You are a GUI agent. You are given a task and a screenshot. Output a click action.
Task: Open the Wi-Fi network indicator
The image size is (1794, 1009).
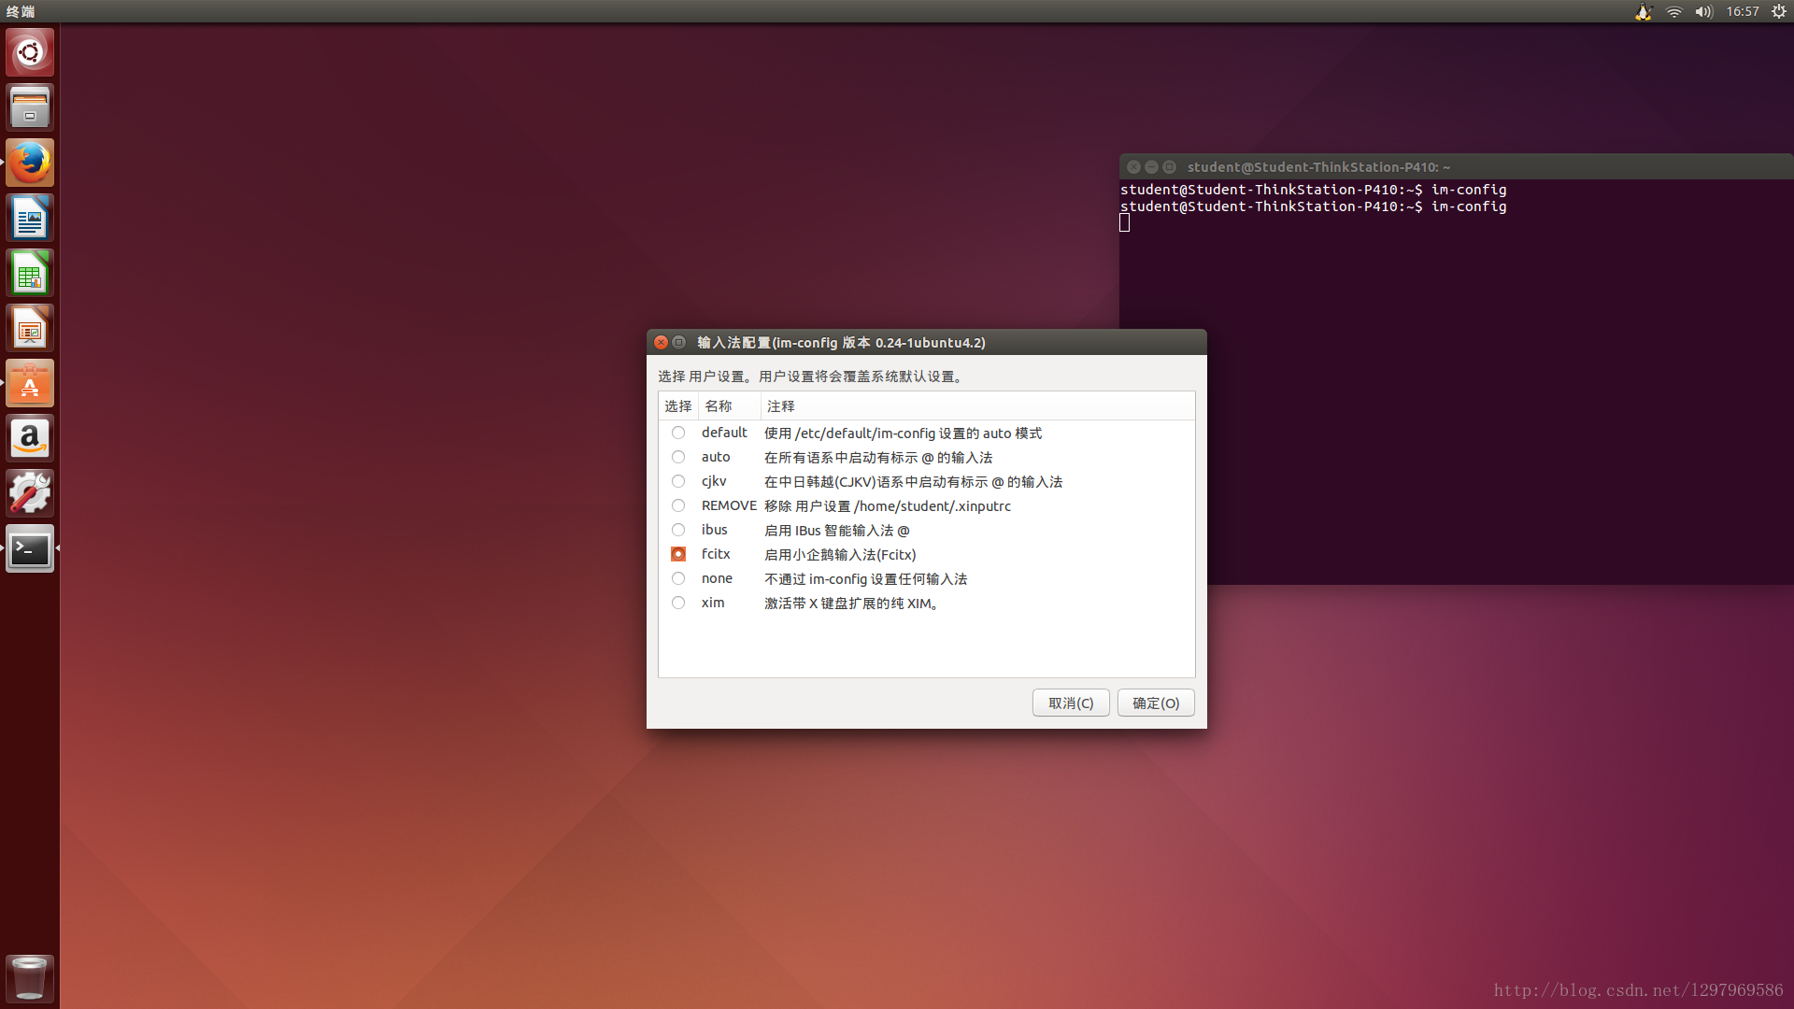pyautogui.click(x=1673, y=11)
